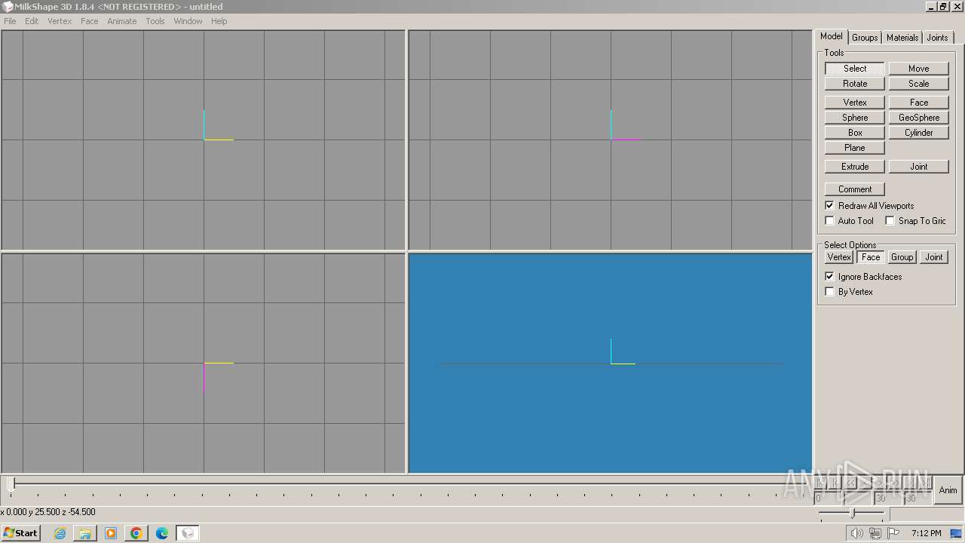The height and width of the screenshot is (543, 965).
Task: Create a Cylinder primitive
Action: (x=918, y=133)
